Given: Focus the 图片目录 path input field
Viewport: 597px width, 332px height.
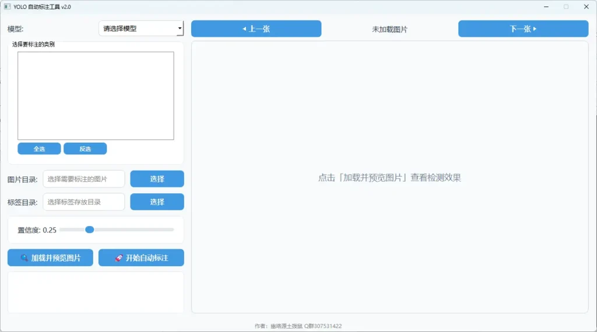Looking at the screenshot, I should (x=84, y=179).
